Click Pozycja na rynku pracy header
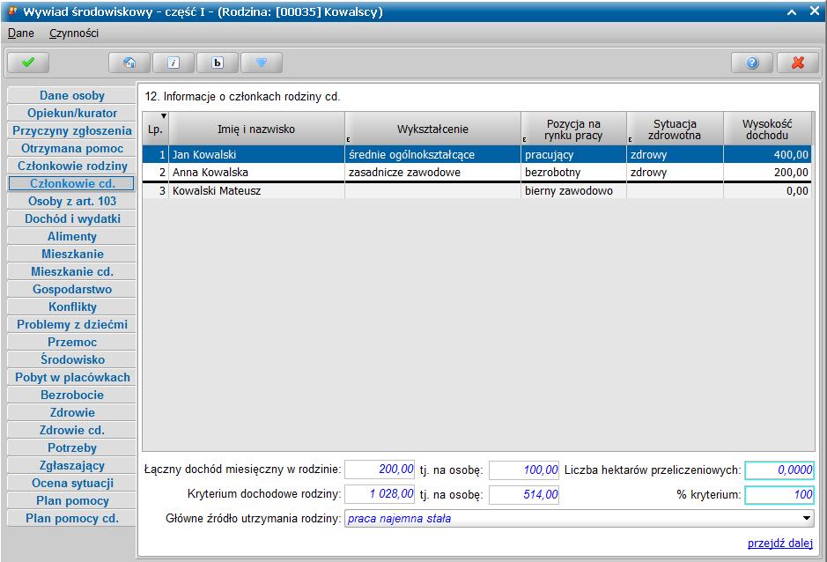The image size is (827, 562). point(573,129)
